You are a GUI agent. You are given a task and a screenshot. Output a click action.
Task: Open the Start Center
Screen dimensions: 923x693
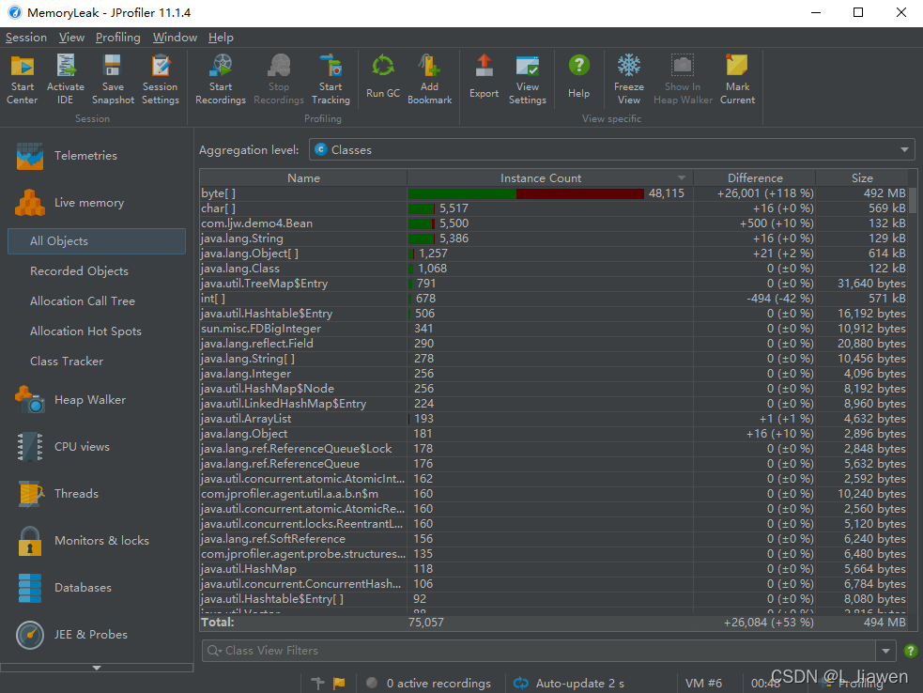[23, 80]
